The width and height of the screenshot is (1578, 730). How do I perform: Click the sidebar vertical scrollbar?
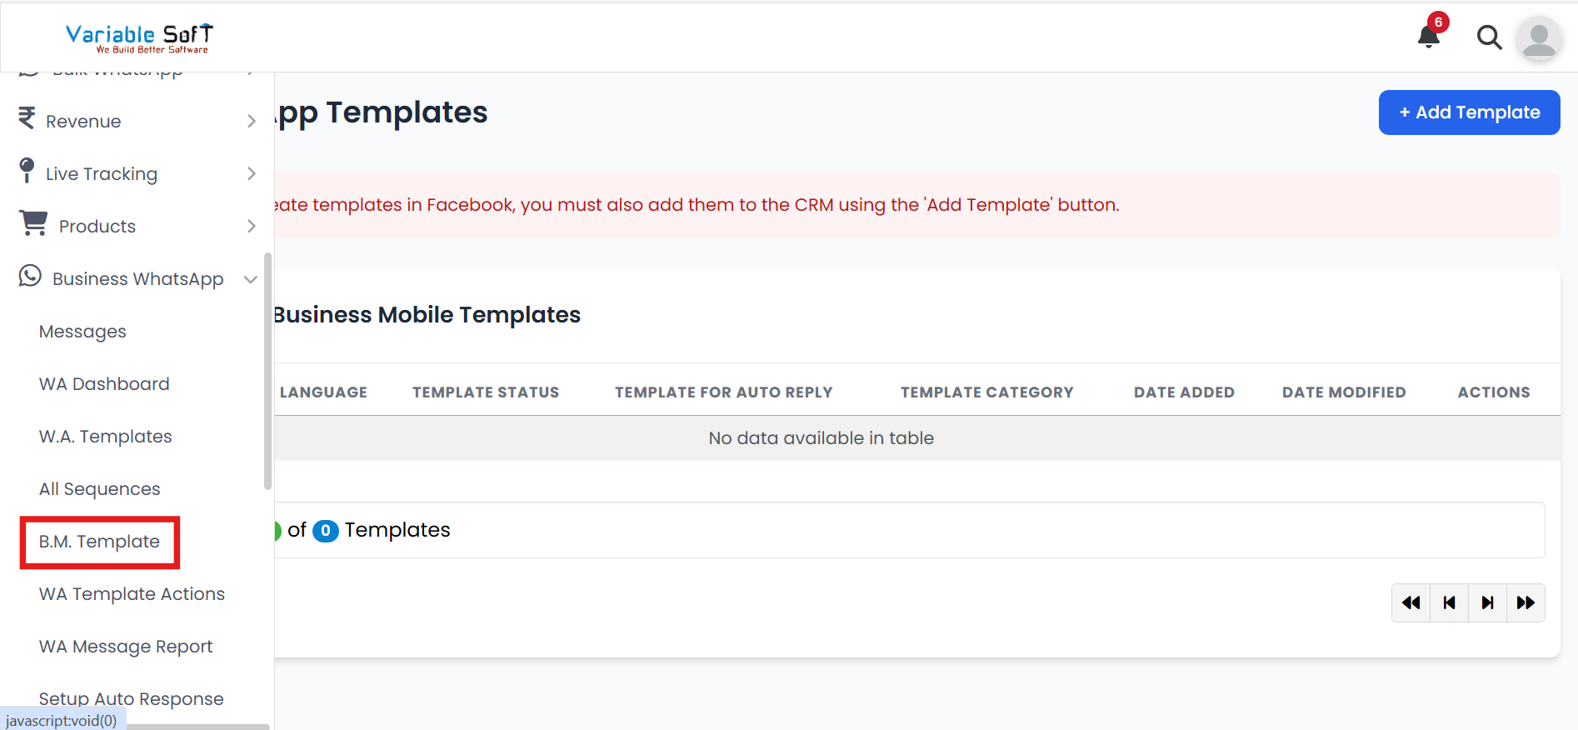(x=267, y=371)
